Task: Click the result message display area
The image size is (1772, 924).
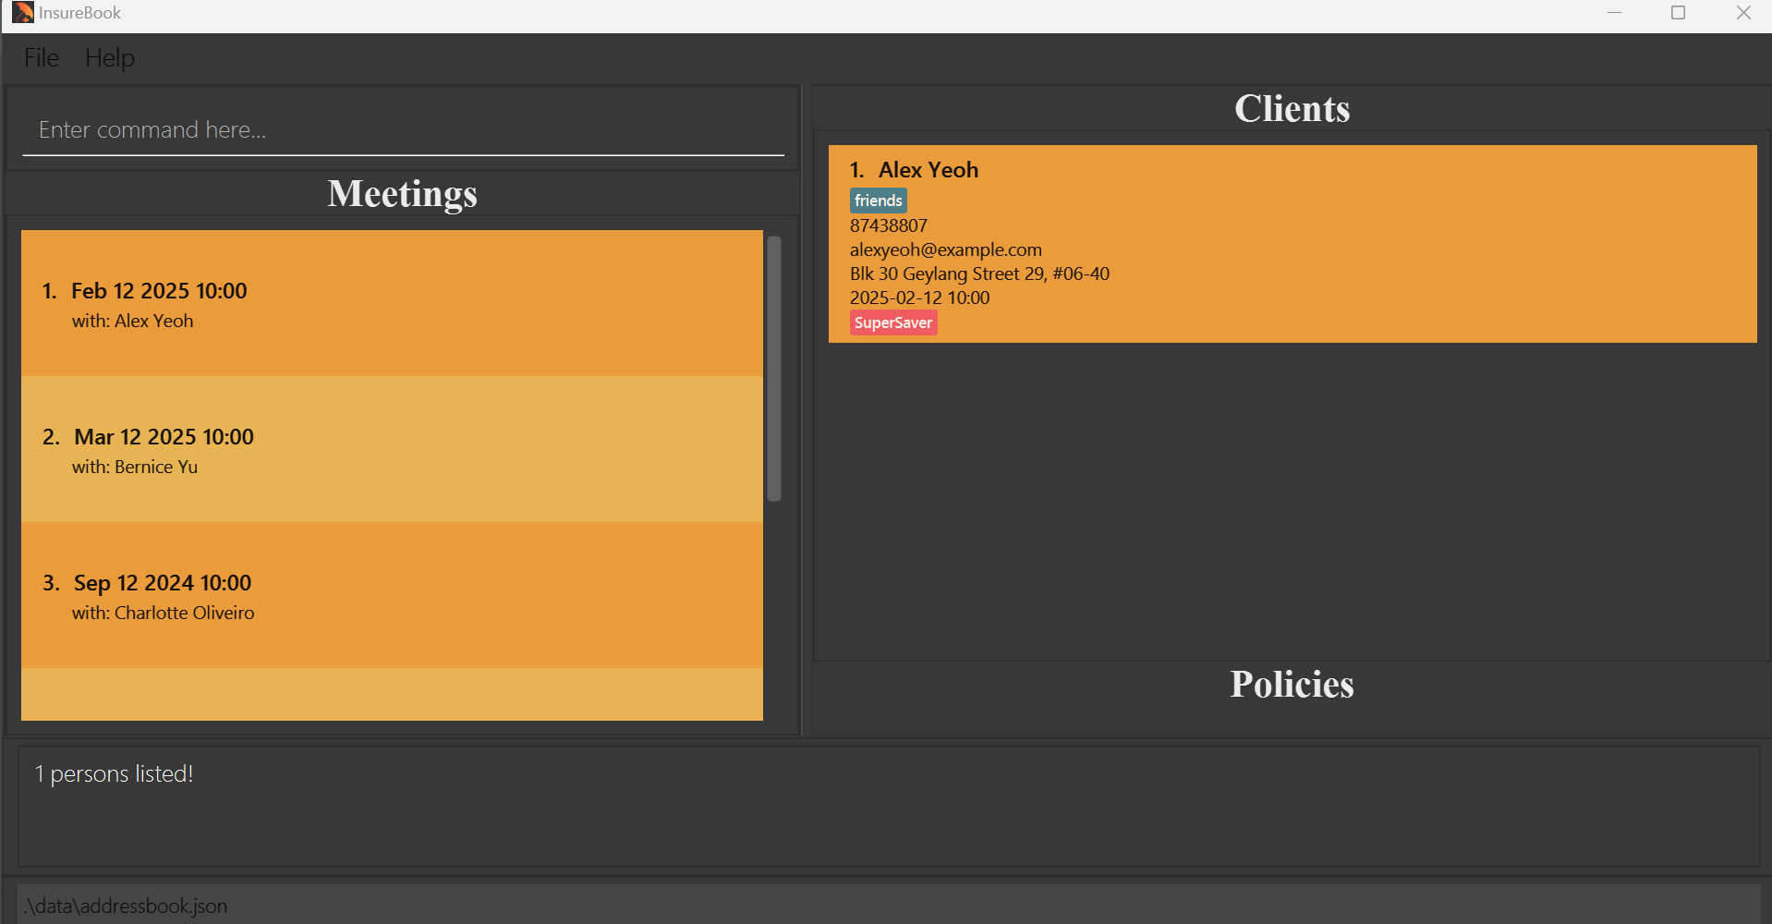Action: [889, 806]
